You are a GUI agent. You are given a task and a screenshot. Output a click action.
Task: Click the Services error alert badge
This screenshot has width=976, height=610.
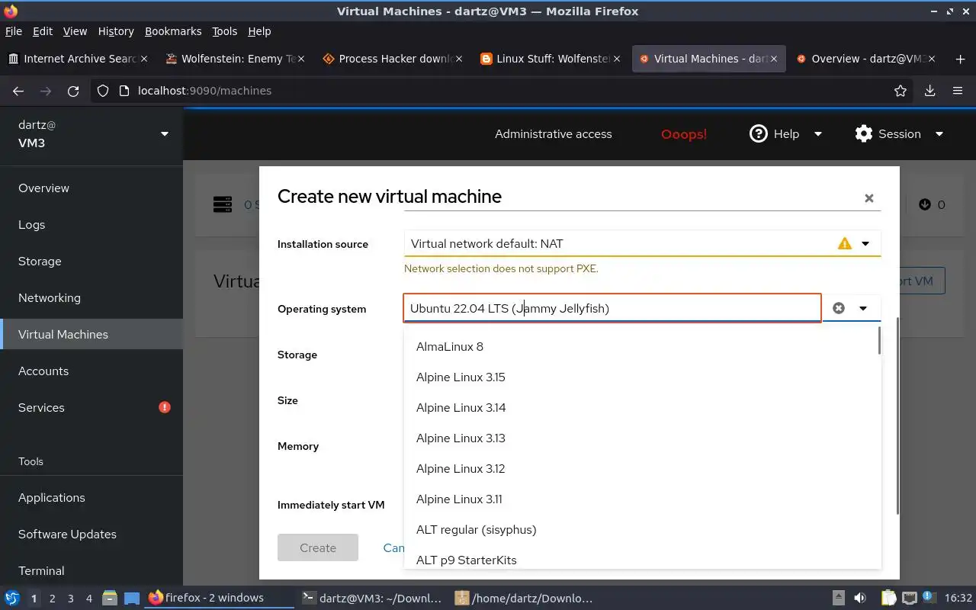pyautogui.click(x=164, y=407)
